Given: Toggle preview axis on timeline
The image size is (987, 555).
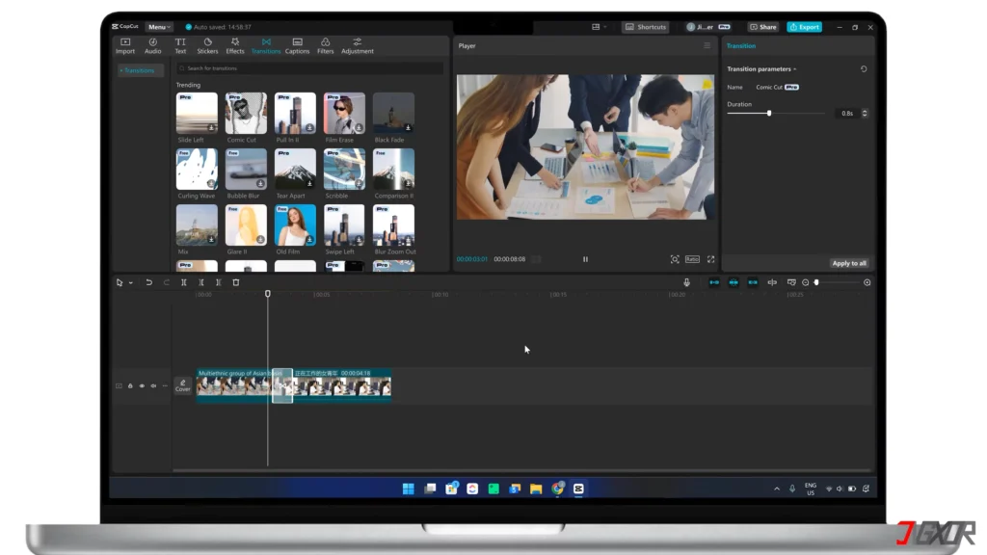Looking at the screenshot, I should click(772, 283).
